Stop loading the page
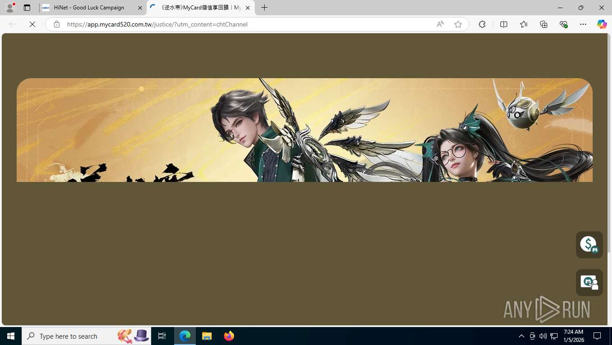Image resolution: width=612 pixels, height=345 pixels. 32,24
